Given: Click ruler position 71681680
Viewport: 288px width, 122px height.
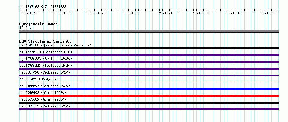Looking at the screenshot, I should point(131,13).
